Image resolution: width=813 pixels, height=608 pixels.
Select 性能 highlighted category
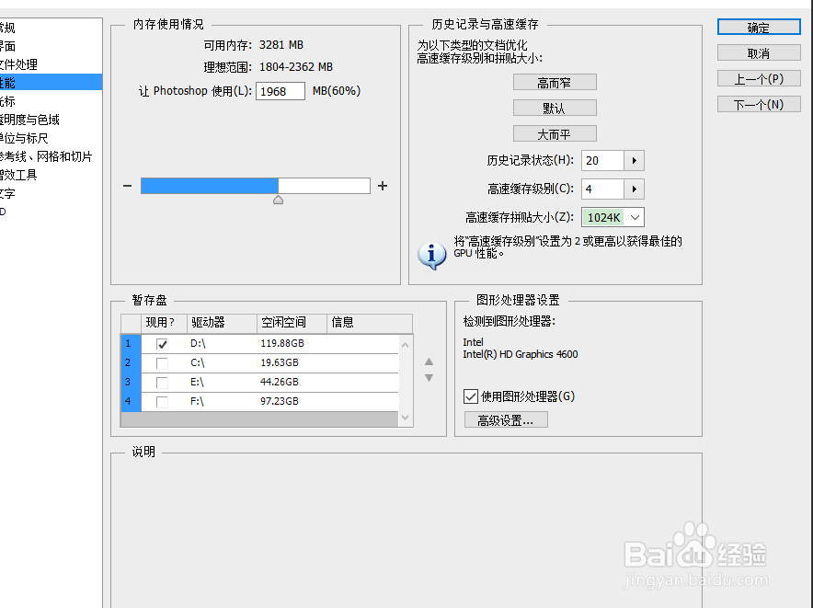click(51, 83)
